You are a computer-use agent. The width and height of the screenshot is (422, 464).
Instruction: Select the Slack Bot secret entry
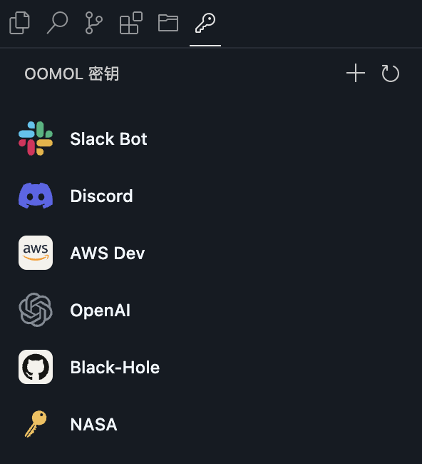tap(211, 138)
